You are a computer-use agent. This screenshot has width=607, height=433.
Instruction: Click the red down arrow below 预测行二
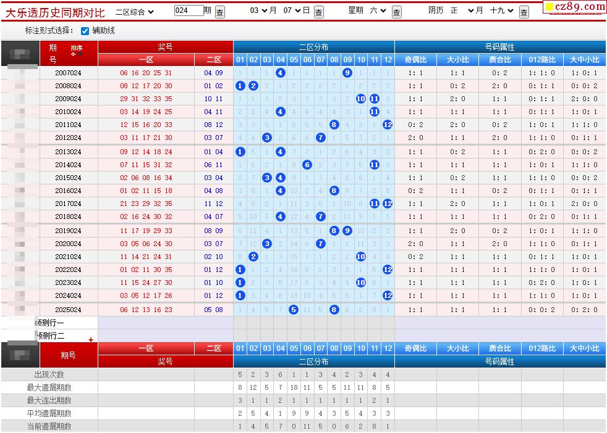(91, 339)
